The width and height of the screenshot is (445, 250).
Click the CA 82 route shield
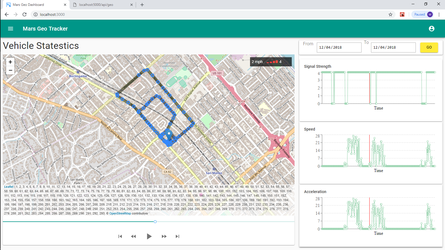pyautogui.click(x=168, y=172)
